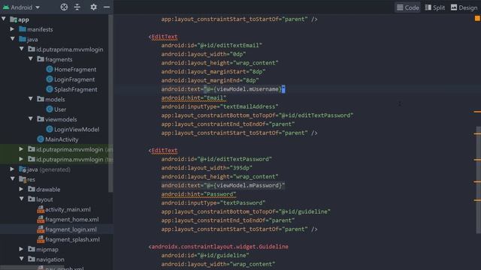Screen dimensions: 481x270
Task: Click the android:id editTextEmail line
Action: coord(212,45)
